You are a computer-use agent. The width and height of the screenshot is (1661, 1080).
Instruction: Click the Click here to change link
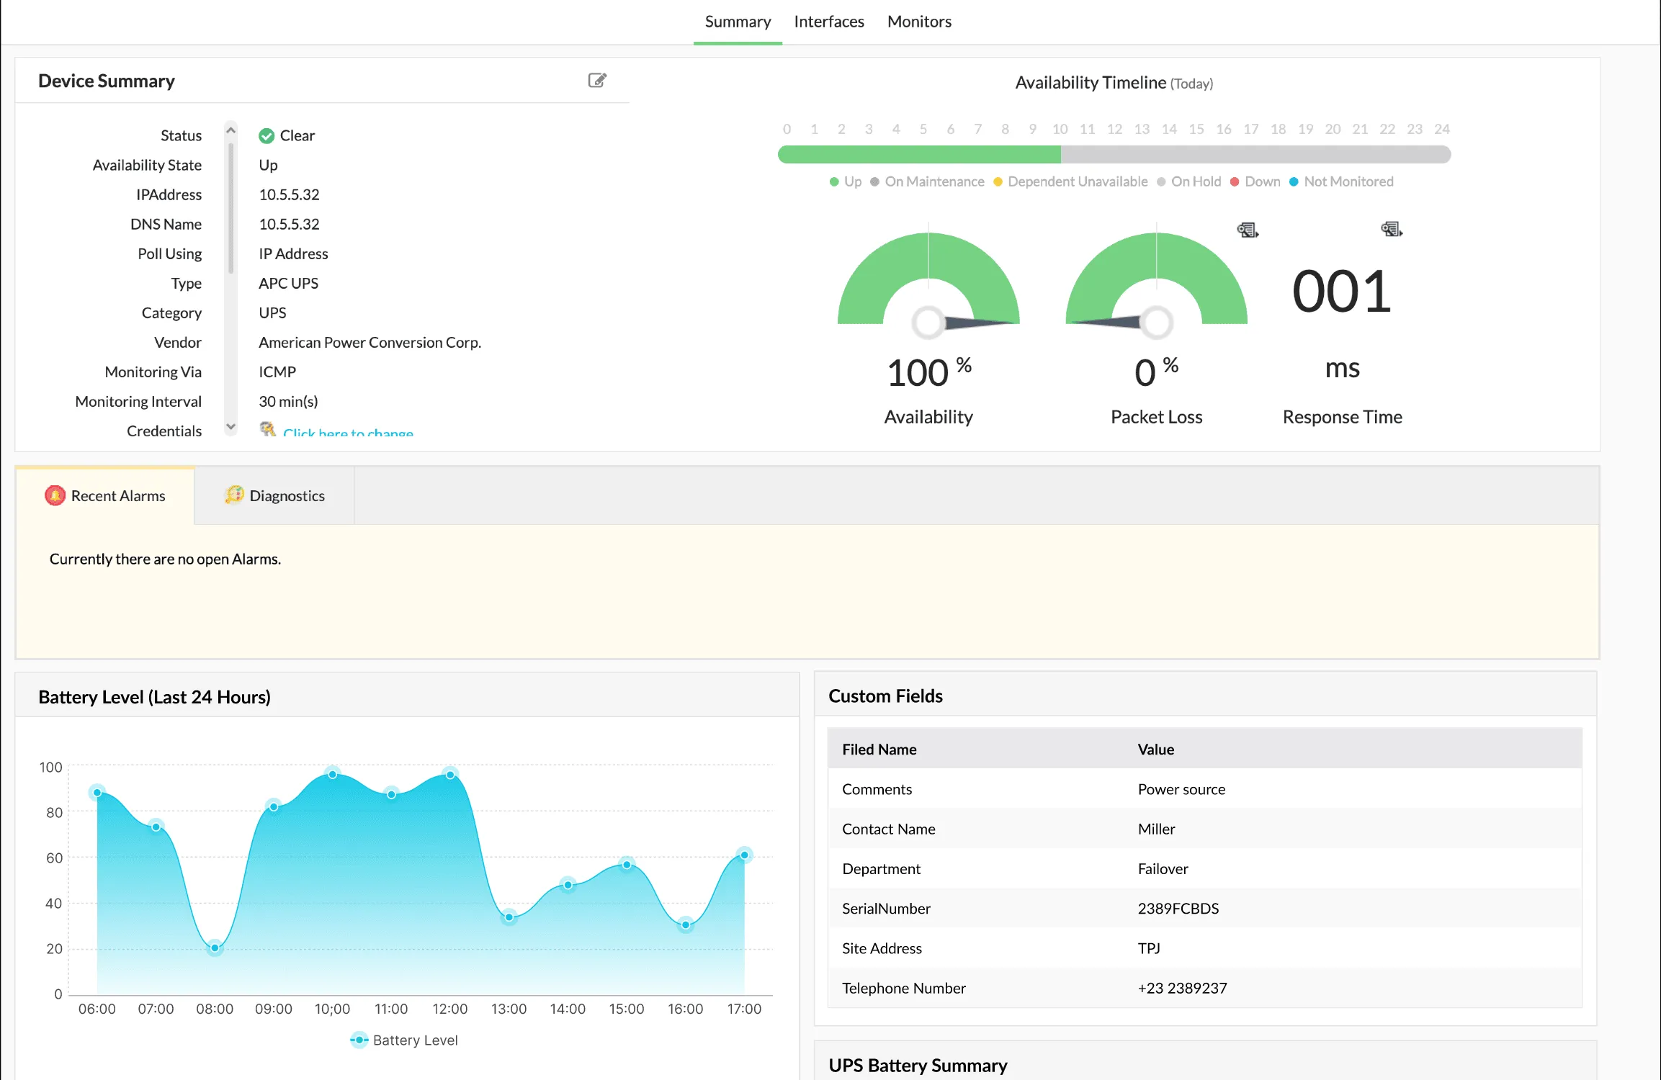[348, 433]
